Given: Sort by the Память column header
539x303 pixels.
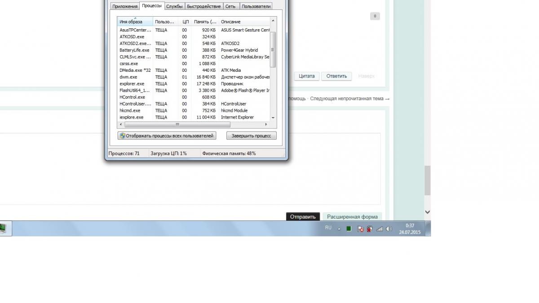Looking at the screenshot, I should pos(205,22).
